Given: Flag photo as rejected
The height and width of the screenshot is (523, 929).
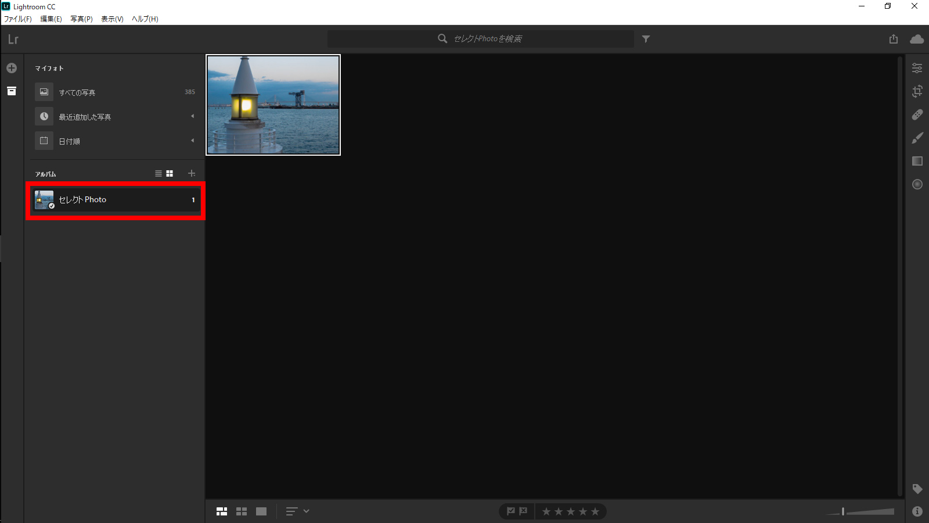Looking at the screenshot, I should (x=523, y=511).
